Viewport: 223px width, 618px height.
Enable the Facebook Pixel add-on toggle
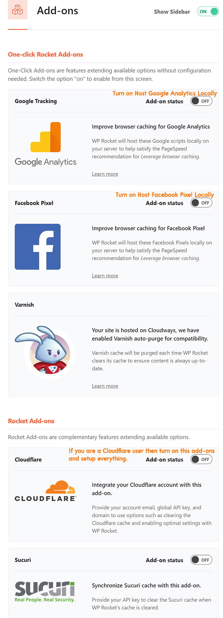point(201,203)
